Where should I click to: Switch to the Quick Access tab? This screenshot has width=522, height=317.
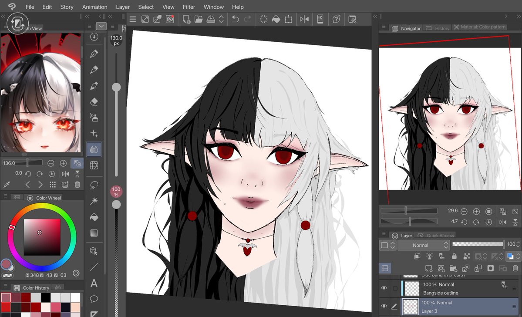tap(440, 235)
